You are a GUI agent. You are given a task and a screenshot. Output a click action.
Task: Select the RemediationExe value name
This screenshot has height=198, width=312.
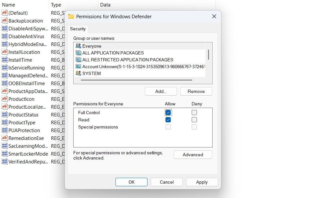click(26, 138)
